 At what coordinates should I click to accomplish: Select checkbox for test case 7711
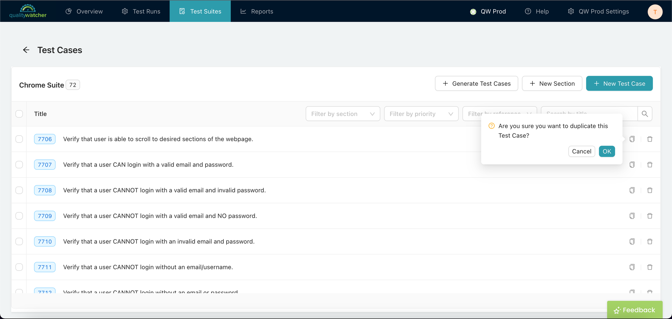(x=19, y=267)
